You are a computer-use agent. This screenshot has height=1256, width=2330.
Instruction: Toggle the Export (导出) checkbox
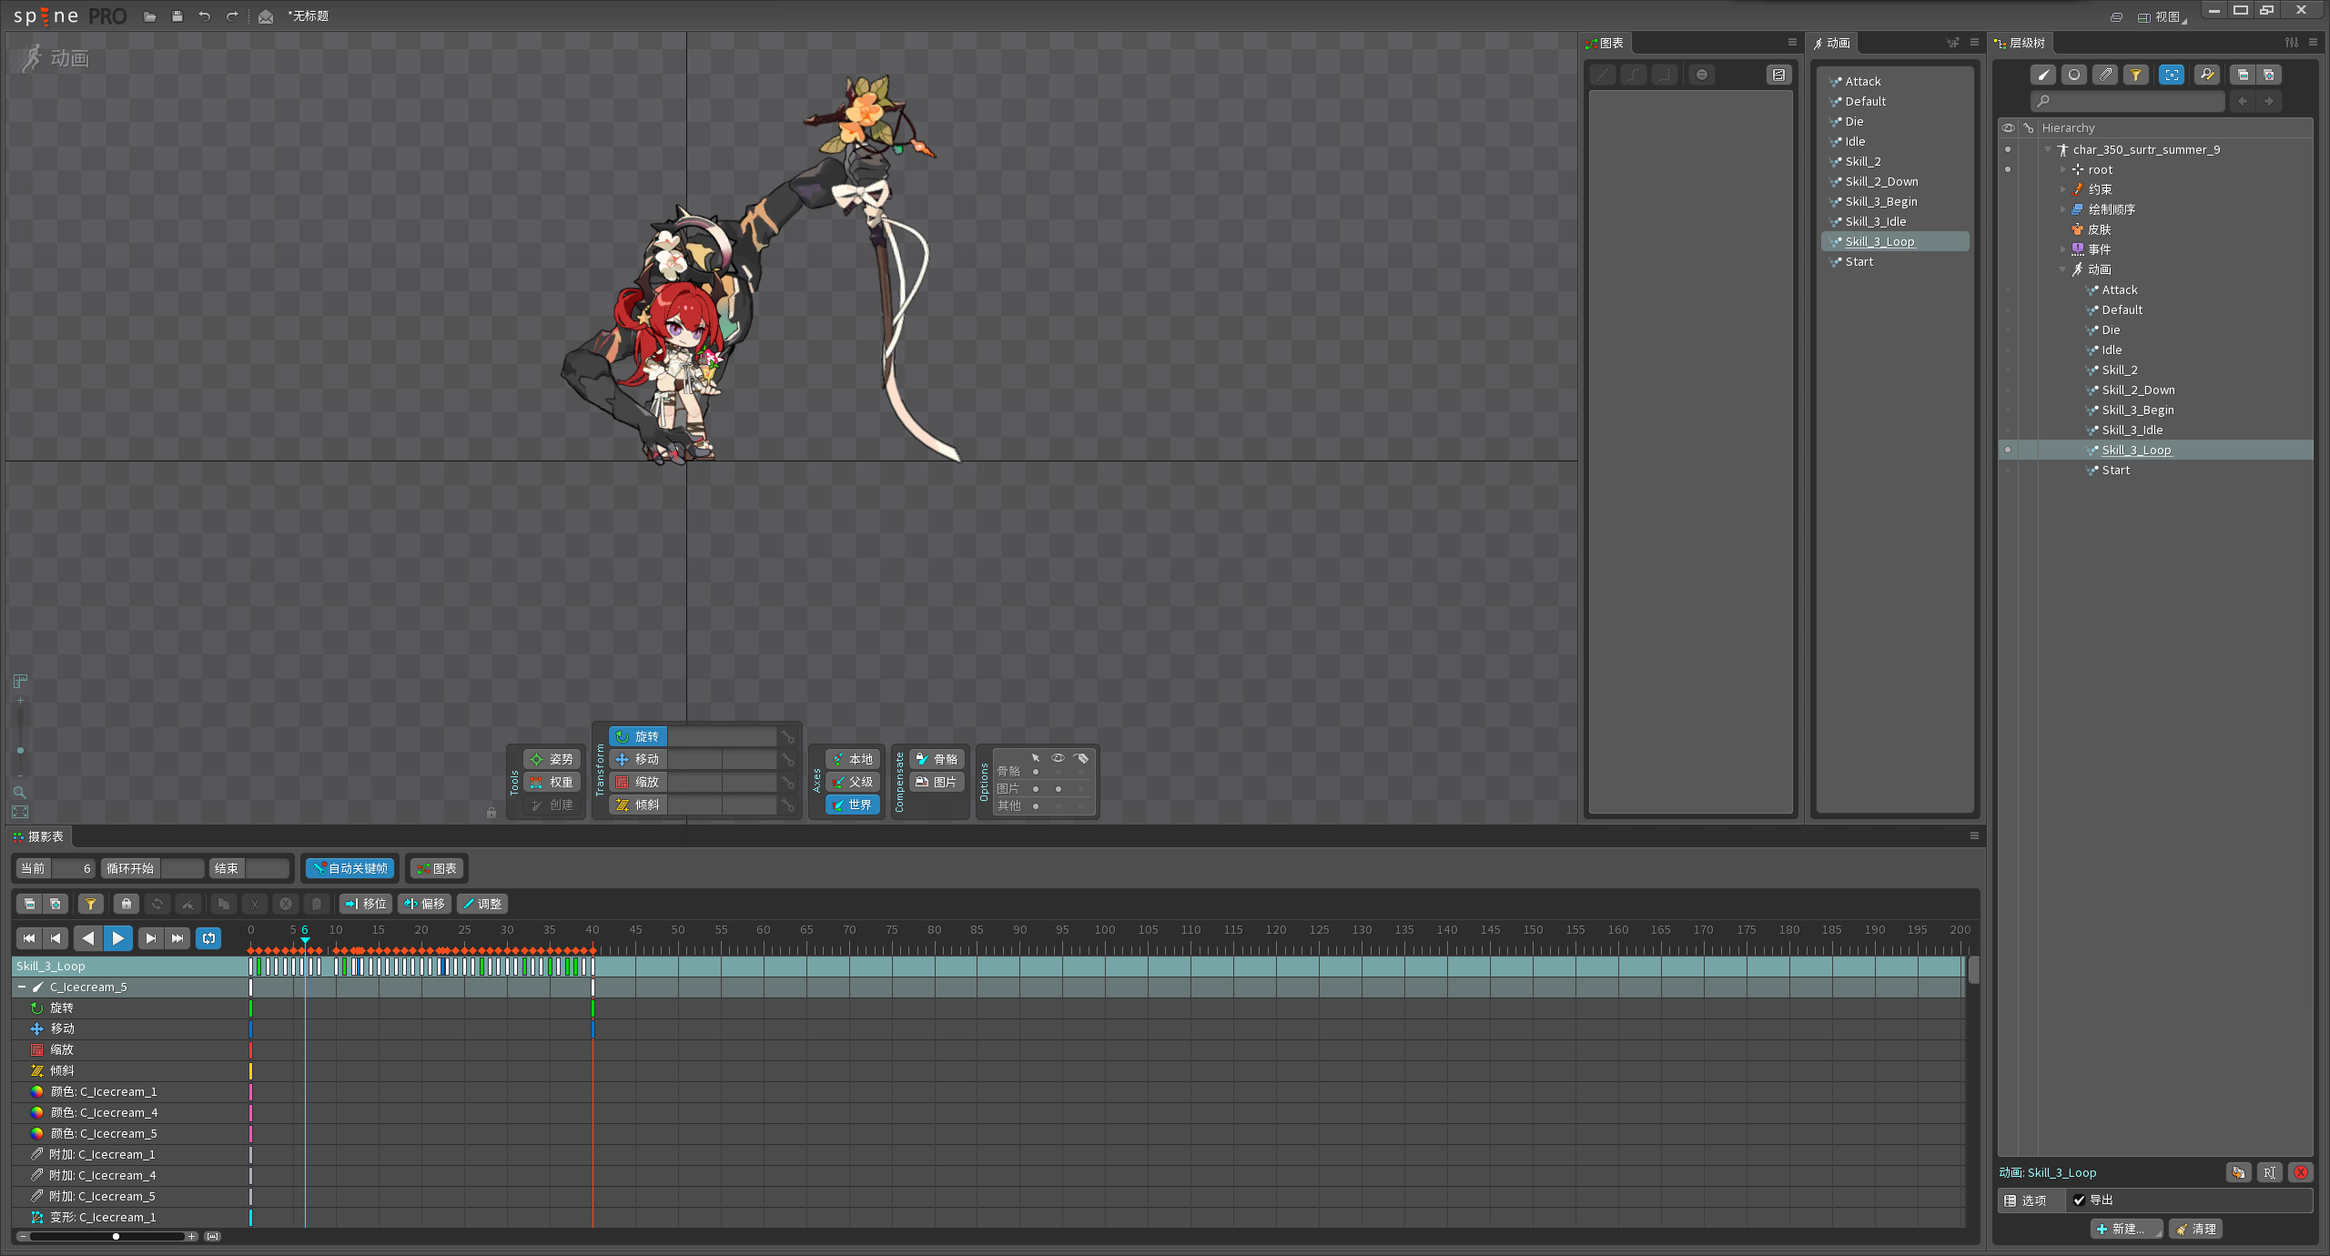coord(2080,1200)
